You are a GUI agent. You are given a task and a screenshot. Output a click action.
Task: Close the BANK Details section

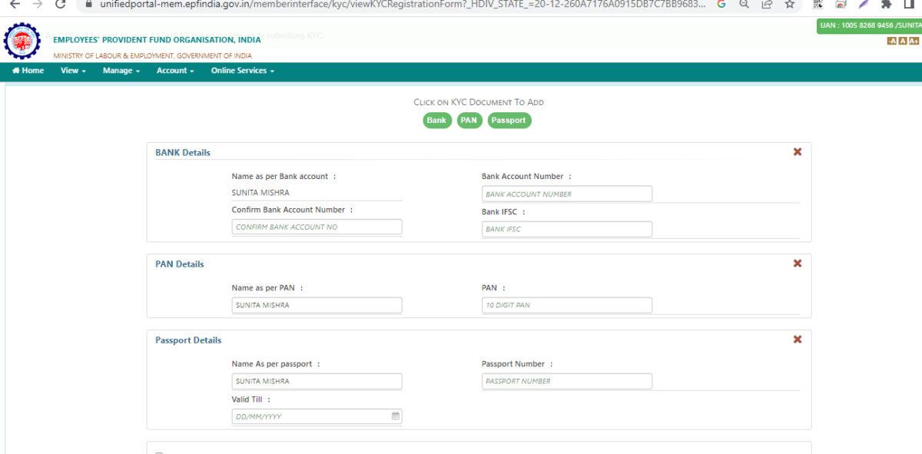point(797,151)
